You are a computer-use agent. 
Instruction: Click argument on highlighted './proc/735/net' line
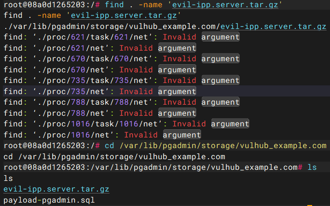177,92
